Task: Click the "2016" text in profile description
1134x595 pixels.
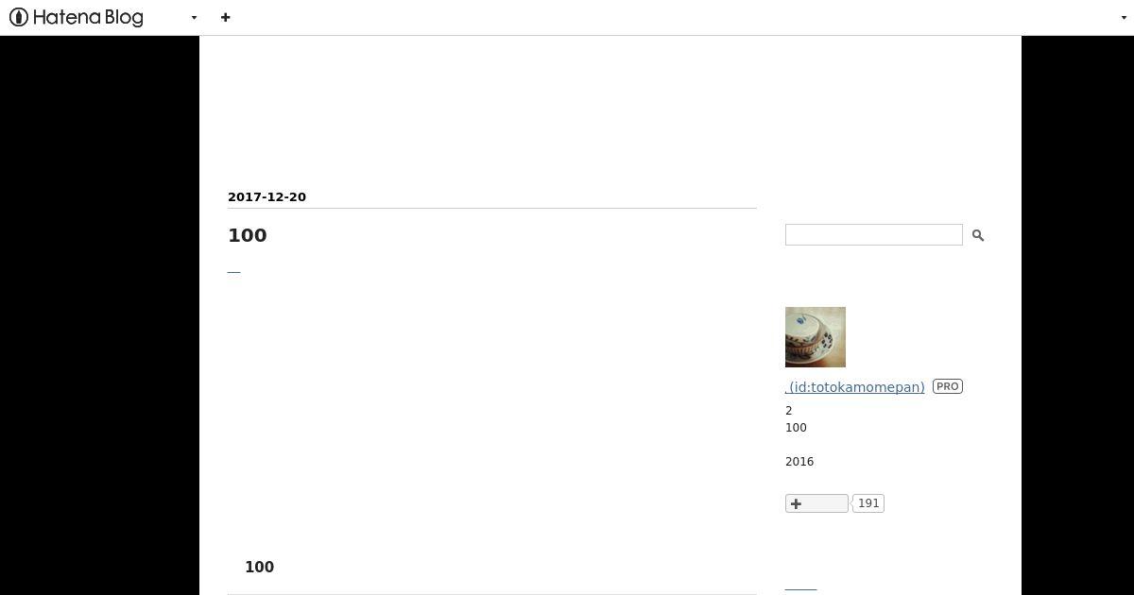Action: [x=799, y=462]
